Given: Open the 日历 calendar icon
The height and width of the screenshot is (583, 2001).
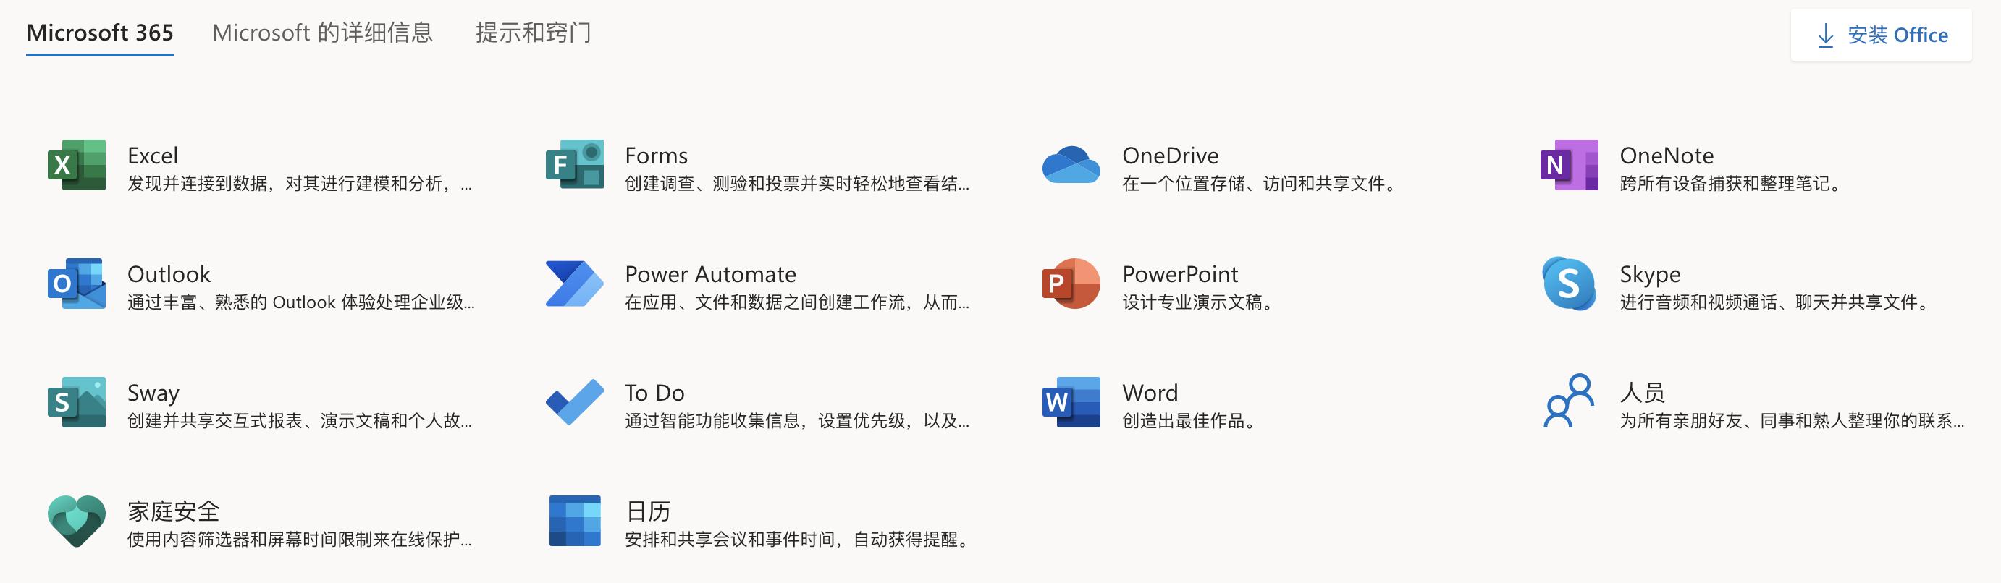Looking at the screenshot, I should (575, 521).
